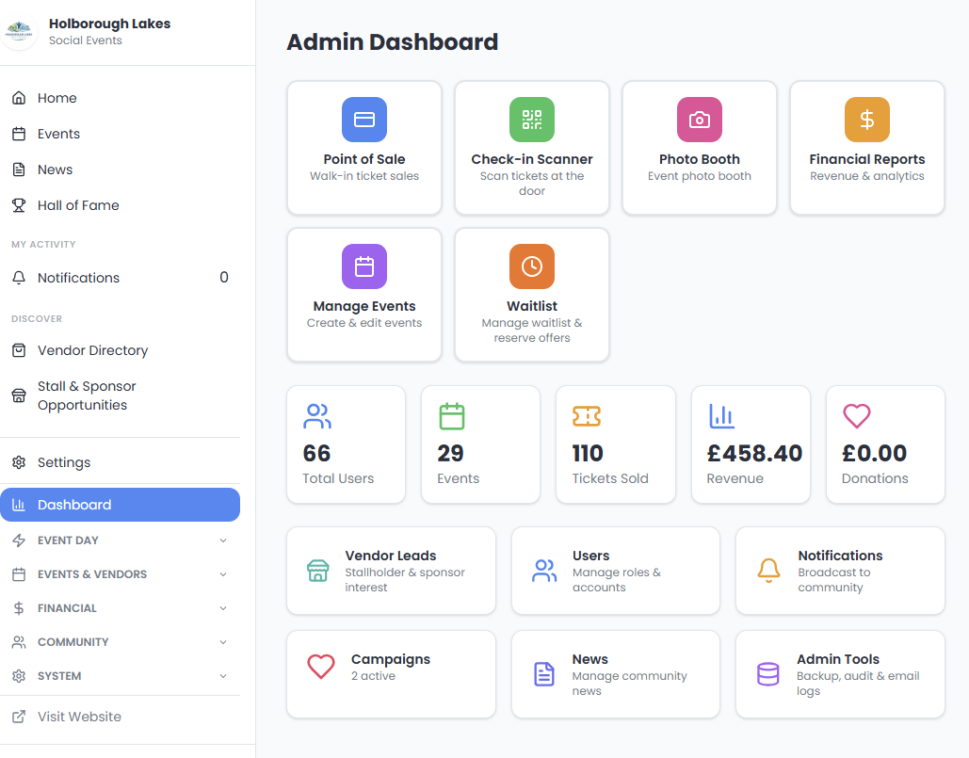Open the Waitlist card
The image size is (969, 758).
pos(532,295)
